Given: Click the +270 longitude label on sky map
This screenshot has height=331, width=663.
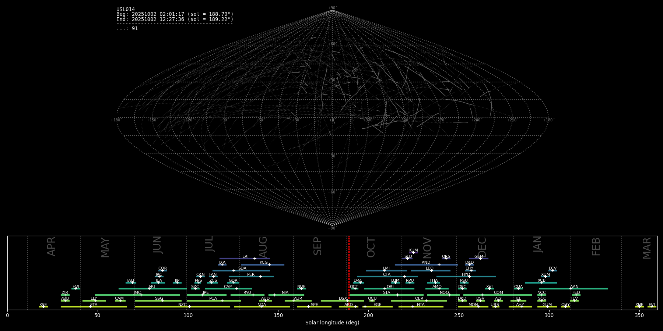Looking at the screenshot, I should 439,120.
